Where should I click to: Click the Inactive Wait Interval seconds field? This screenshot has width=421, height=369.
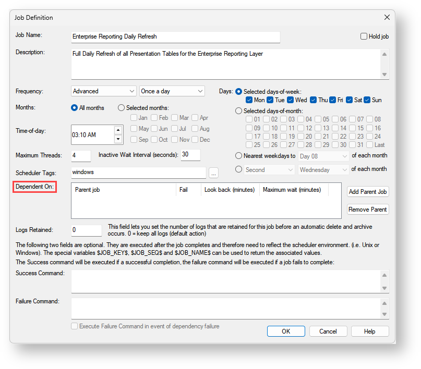[190, 155]
